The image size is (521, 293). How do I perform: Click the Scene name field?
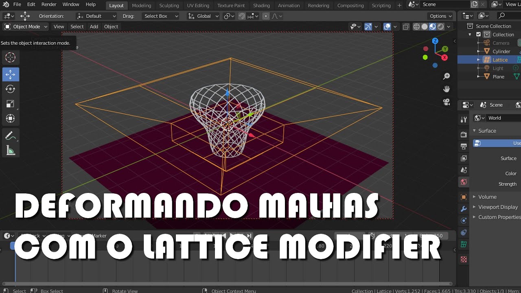click(x=445, y=4)
